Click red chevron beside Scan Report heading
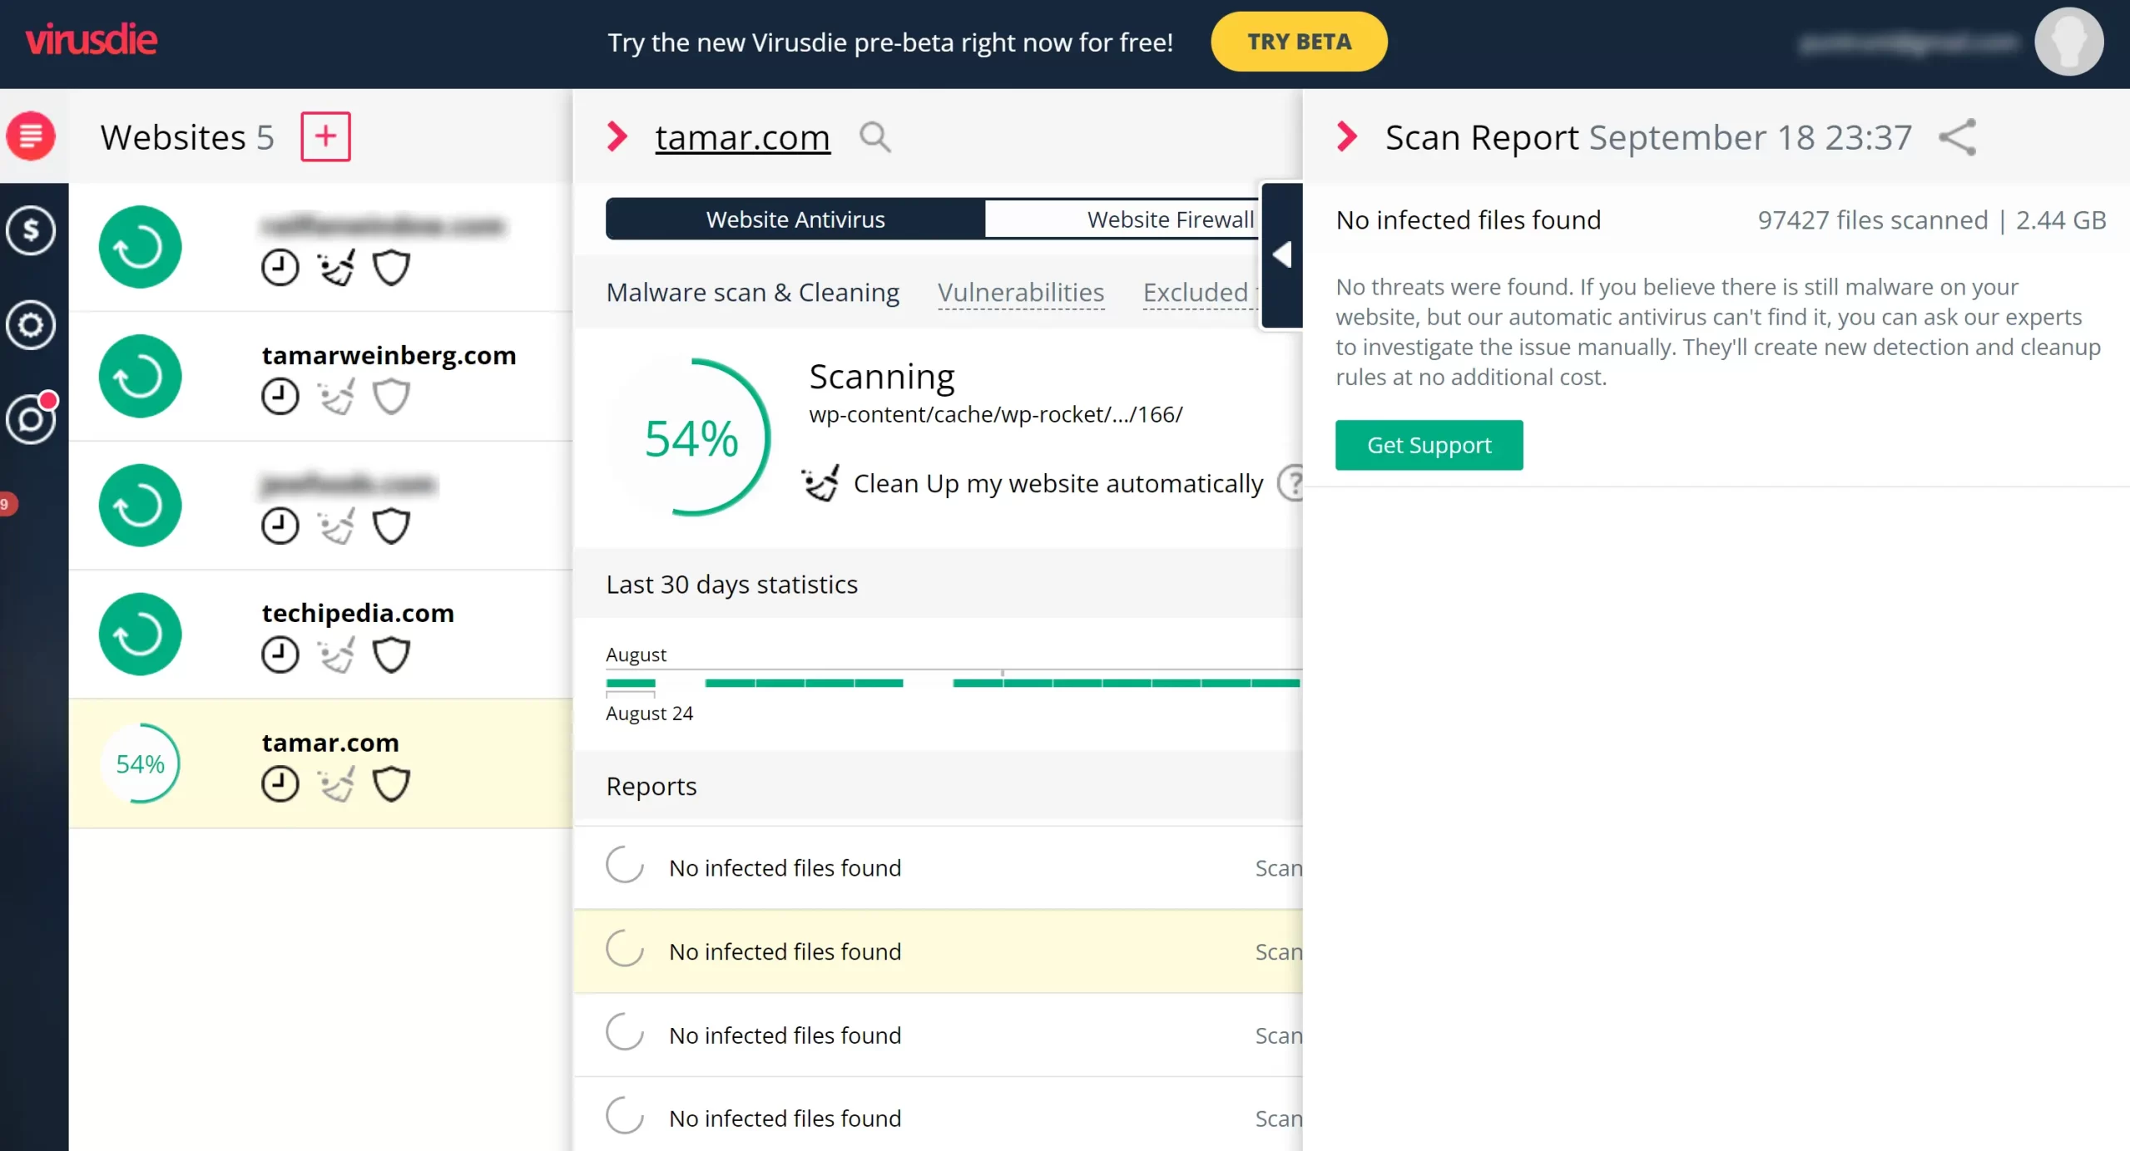The width and height of the screenshot is (2130, 1151). point(1347,136)
